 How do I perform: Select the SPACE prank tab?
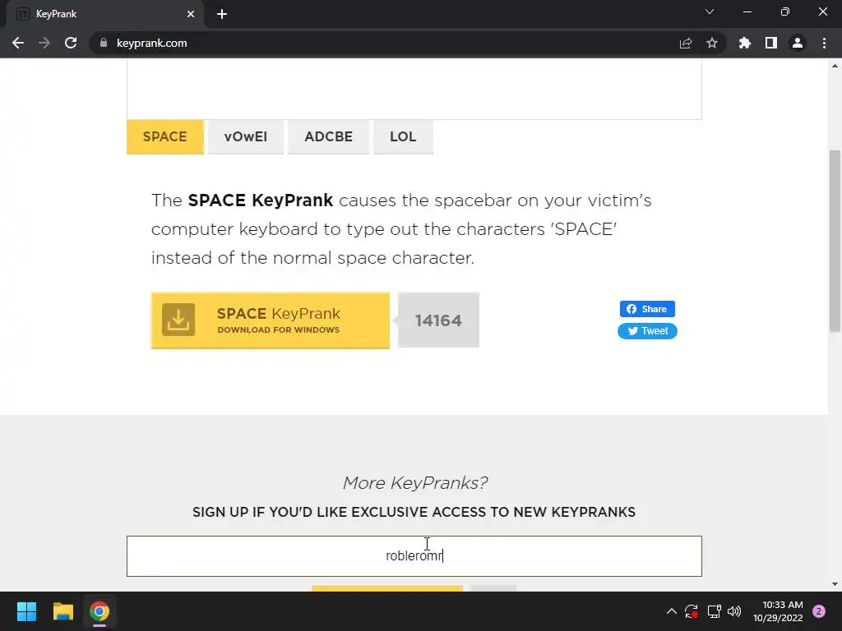(164, 137)
